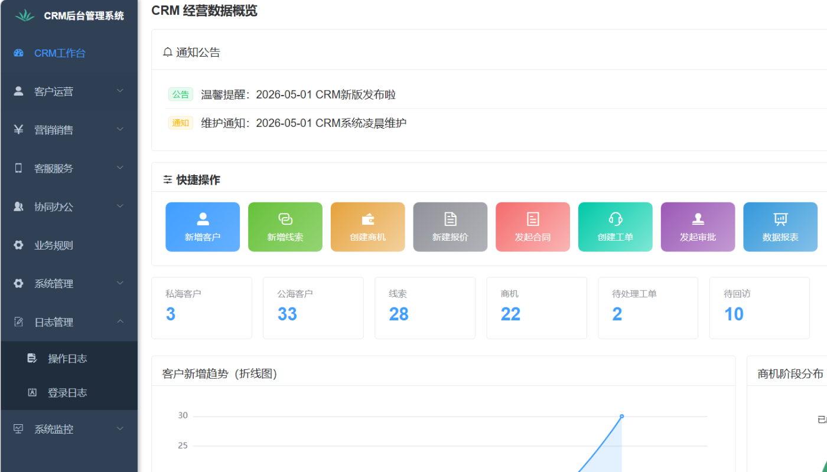Click CRM后台管理系统 title text
The height and width of the screenshot is (472, 827).
click(84, 16)
